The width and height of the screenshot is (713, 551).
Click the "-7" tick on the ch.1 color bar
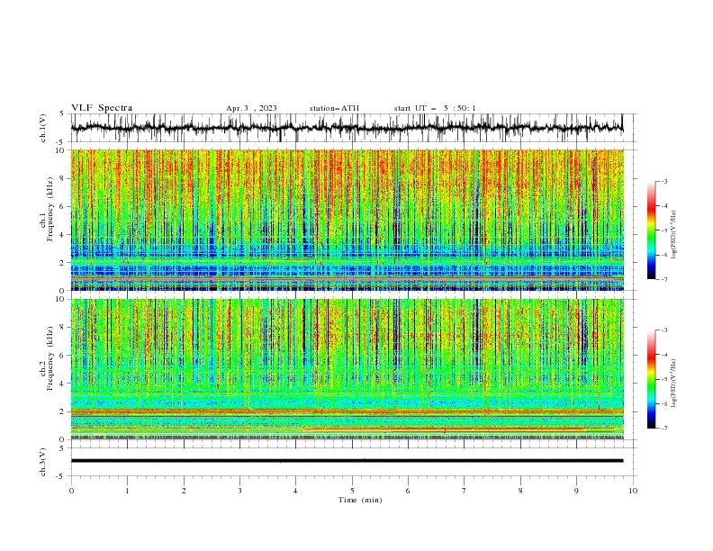[664, 279]
